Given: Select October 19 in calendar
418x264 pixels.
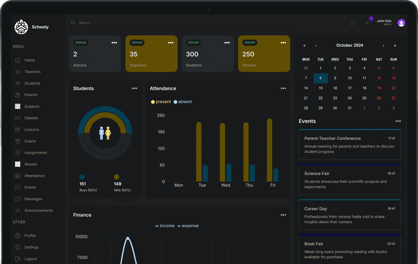Looking at the screenshot, I should [379, 88].
